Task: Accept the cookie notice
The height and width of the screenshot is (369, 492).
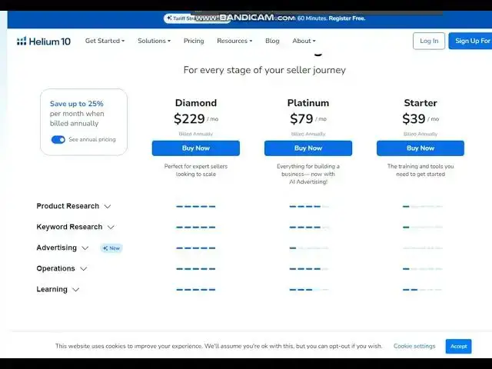Action: (x=458, y=347)
